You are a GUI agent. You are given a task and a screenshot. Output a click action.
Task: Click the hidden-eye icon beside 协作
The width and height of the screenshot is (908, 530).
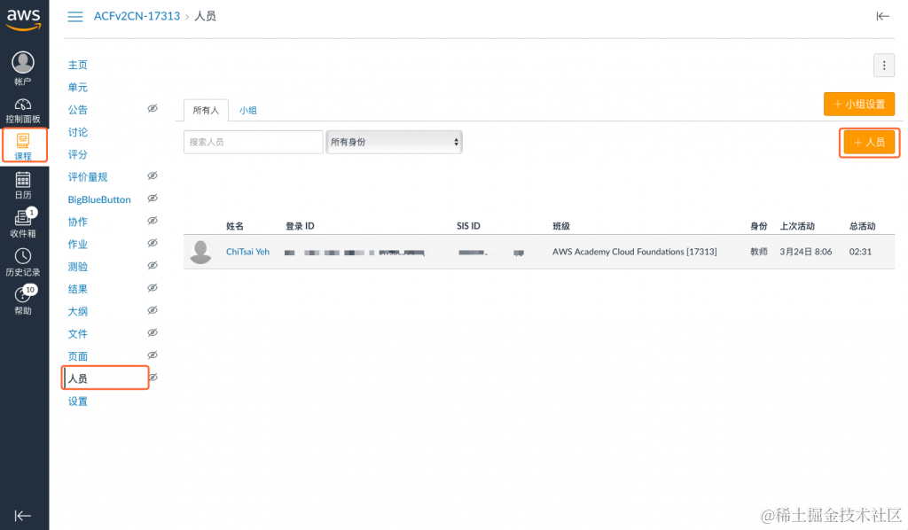point(153,221)
